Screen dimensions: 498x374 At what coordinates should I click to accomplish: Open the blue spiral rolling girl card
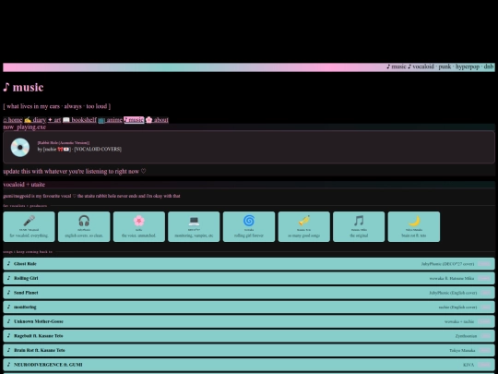(249, 227)
